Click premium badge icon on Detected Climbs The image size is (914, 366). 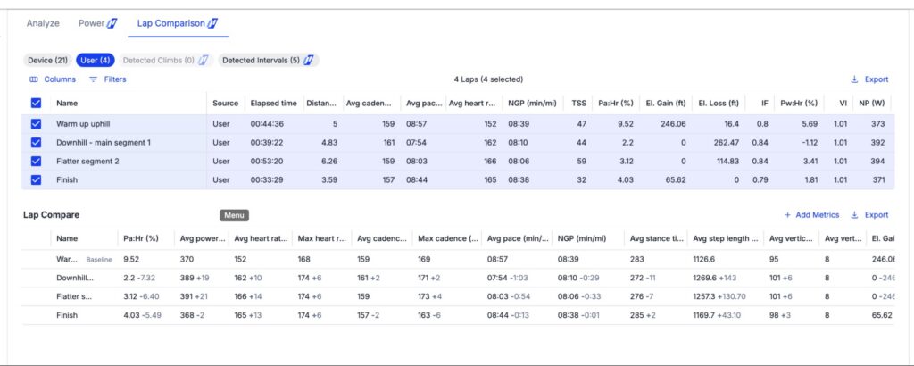pyautogui.click(x=204, y=60)
